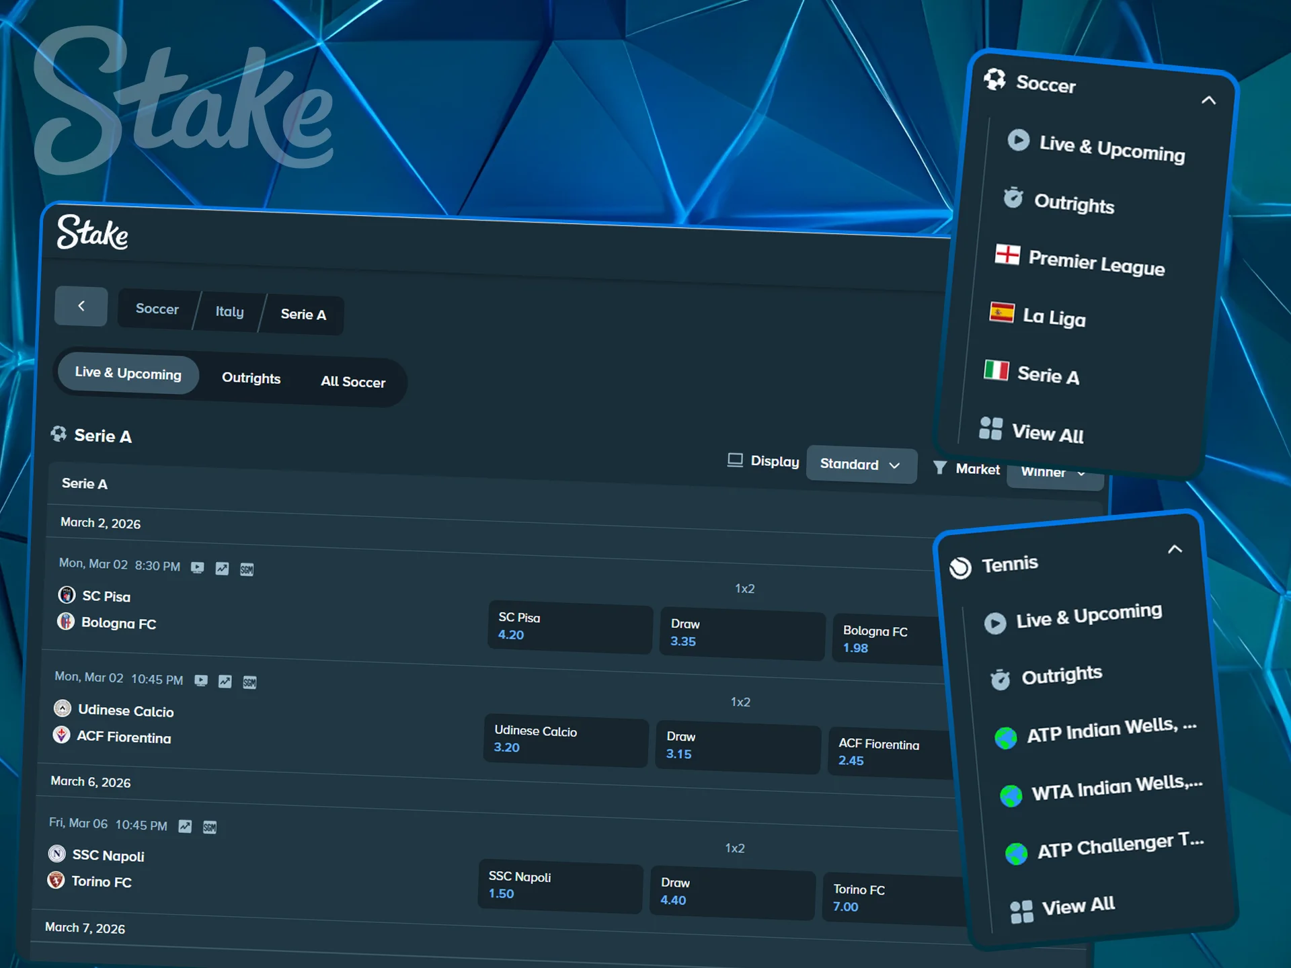This screenshot has height=968, width=1291.
Task: Bet on Draw at 3.35
Action: [x=742, y=634]
